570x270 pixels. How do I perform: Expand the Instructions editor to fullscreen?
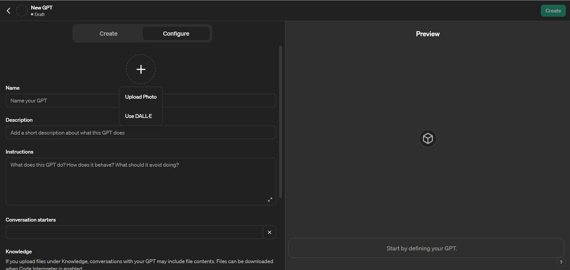pos(270,199)
